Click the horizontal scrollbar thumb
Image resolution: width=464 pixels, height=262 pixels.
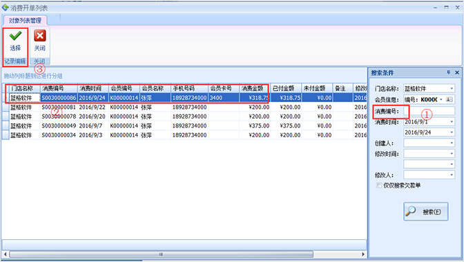coord(162,254)
